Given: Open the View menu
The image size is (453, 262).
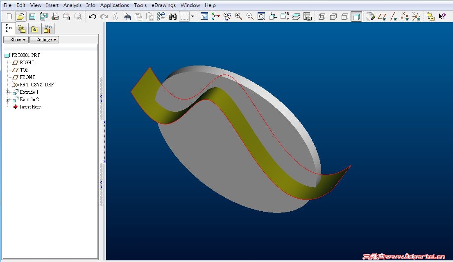Looking at the screenshot, I should (36, 5).
